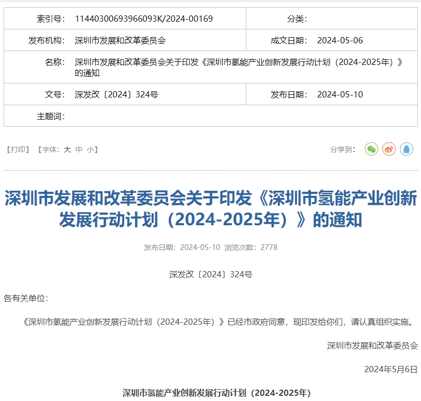421x401 pixels.
Task: Click the 主题词 label
Action: coord(50,116)
